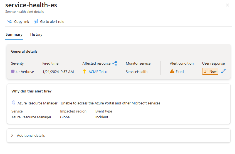Select the Summary tab
This screenshot has width=235, height=154.
(x=14, y=35)
